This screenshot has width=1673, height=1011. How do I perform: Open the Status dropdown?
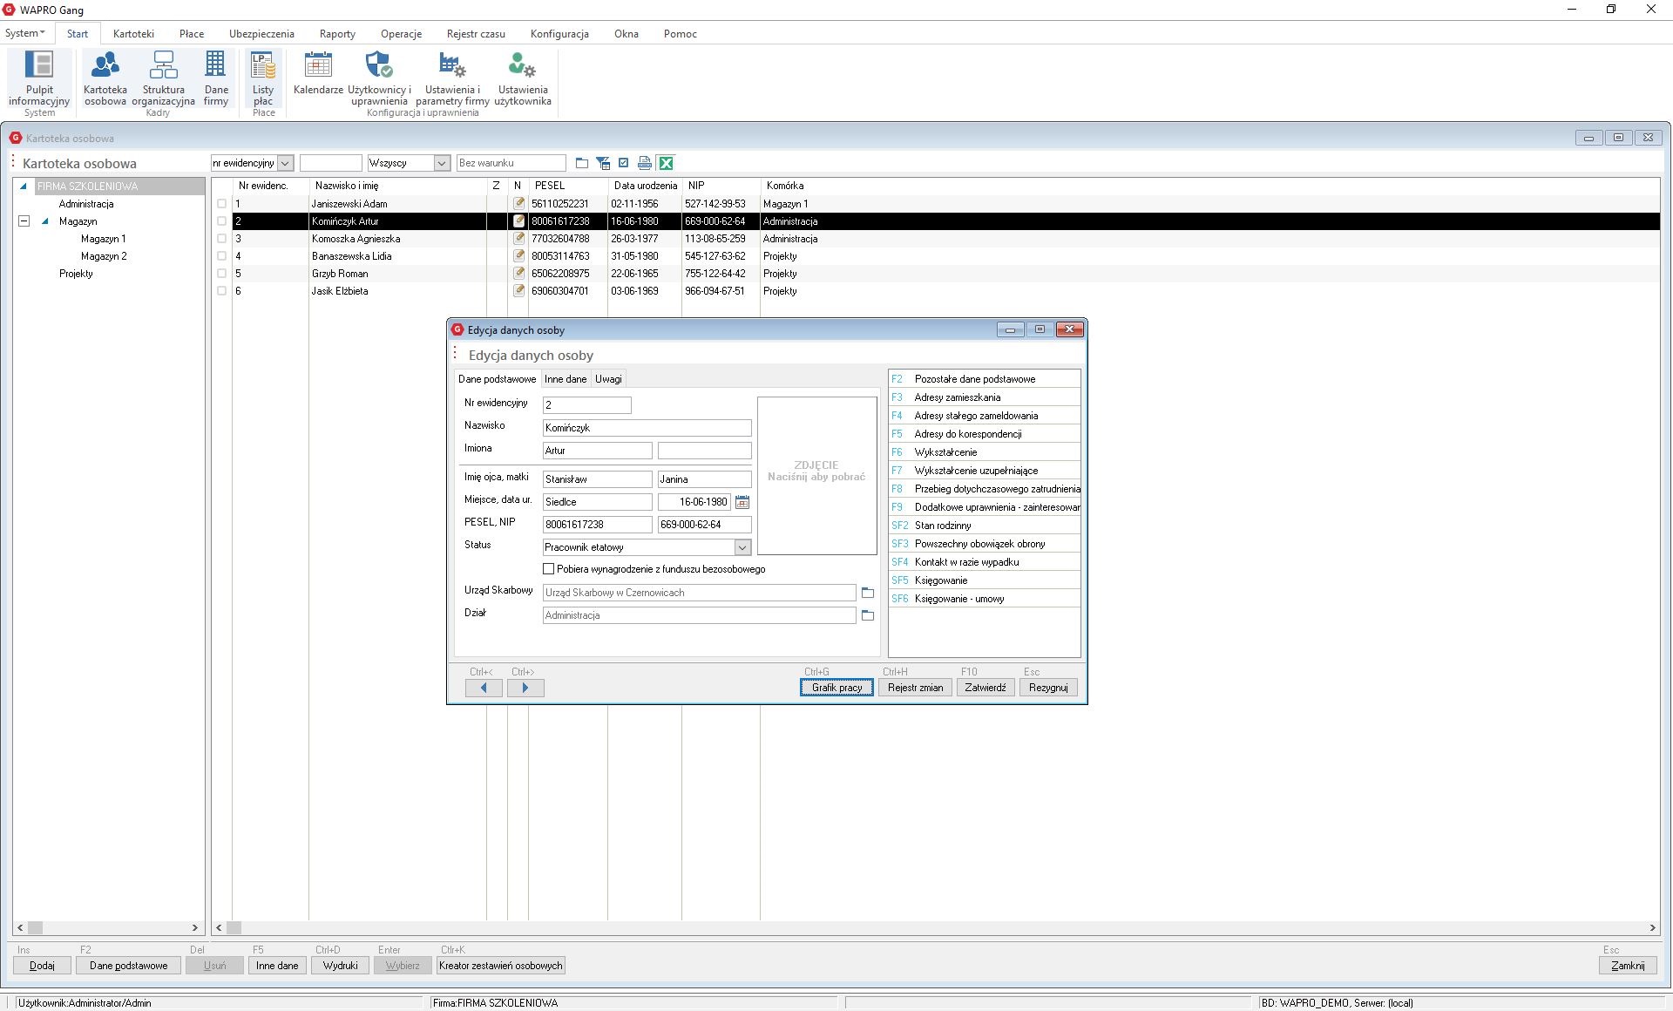pyautogui.click(x=742, y=547)
